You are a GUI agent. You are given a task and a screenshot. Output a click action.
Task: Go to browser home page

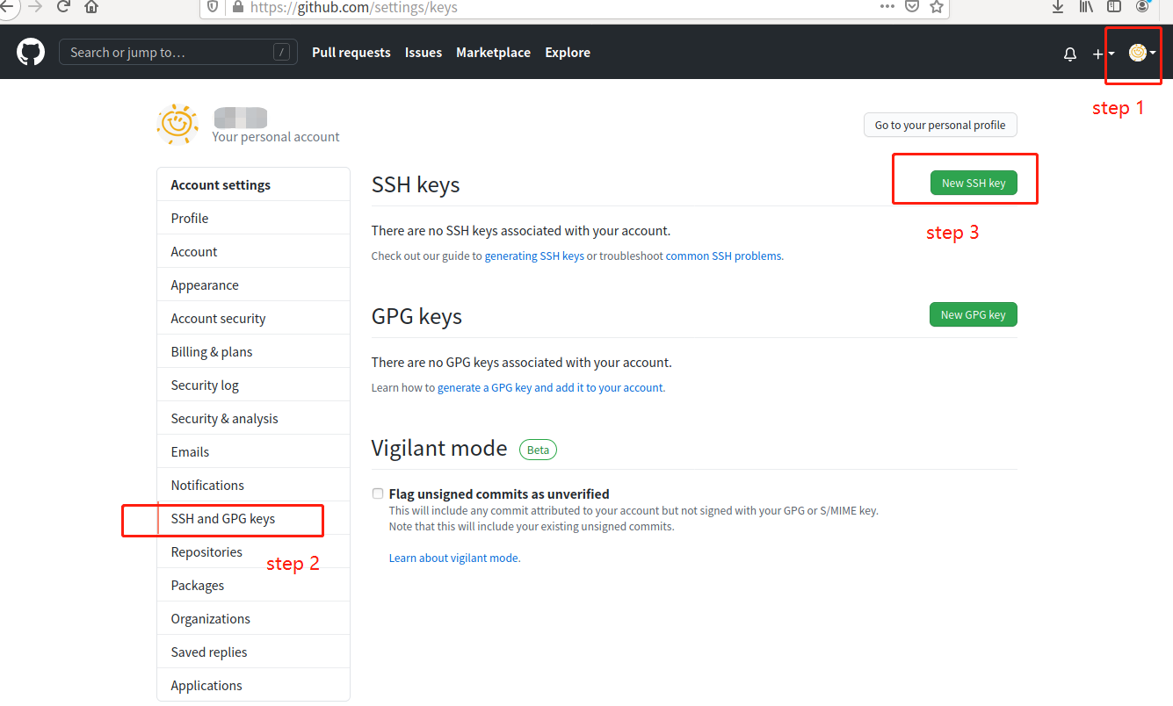(x=91, y=7)
